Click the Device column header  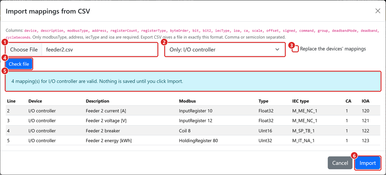[35, 101]
